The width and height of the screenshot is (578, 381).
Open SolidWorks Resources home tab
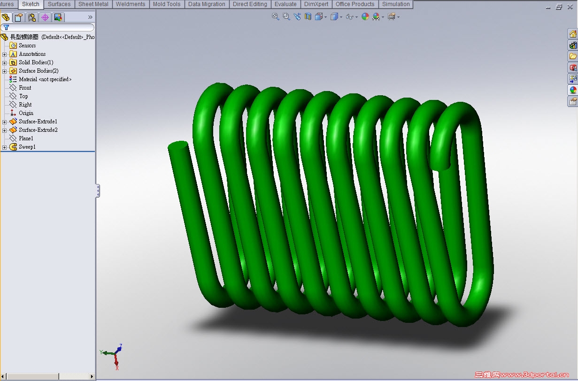573,34
